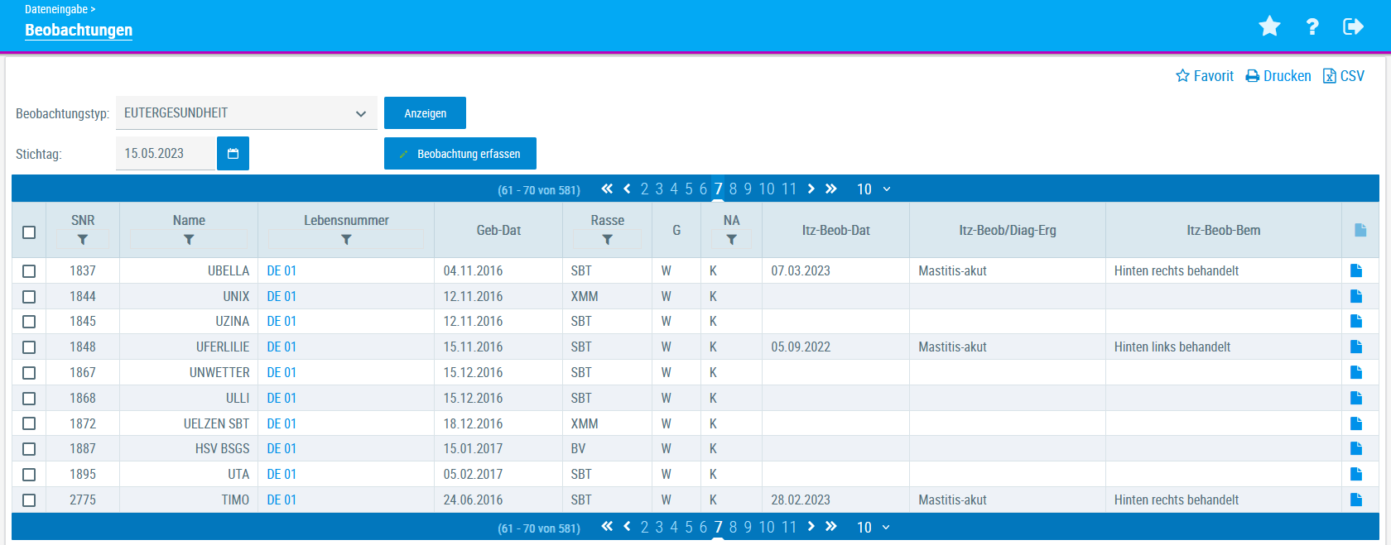Open document icon for UBELLA row
Image resolution: width=1391 pixels, height=545 pixels.
click(1356, 271)
